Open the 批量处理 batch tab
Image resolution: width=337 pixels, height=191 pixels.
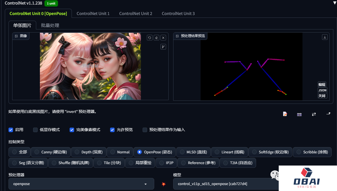[50, 25]
